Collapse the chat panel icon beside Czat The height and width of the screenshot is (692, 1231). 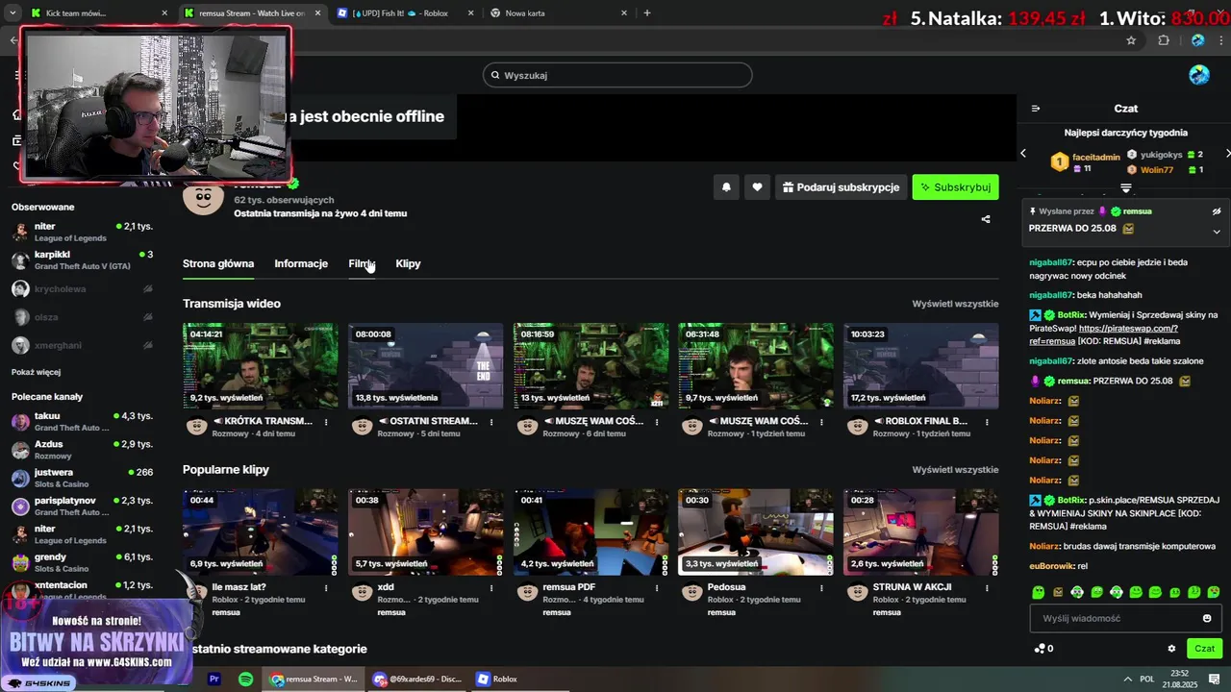1036,109
